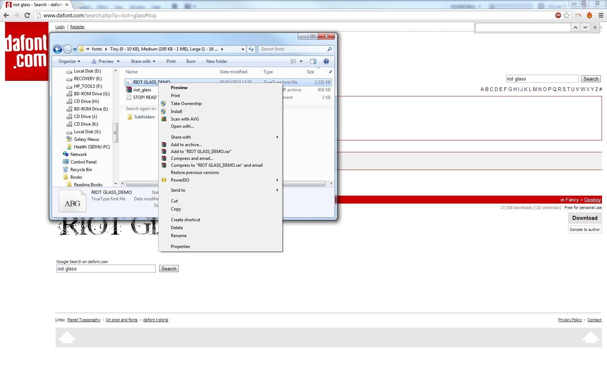Select Rename in context menu
This screenshot has width=607, height=379.
(x=178, y=236)
